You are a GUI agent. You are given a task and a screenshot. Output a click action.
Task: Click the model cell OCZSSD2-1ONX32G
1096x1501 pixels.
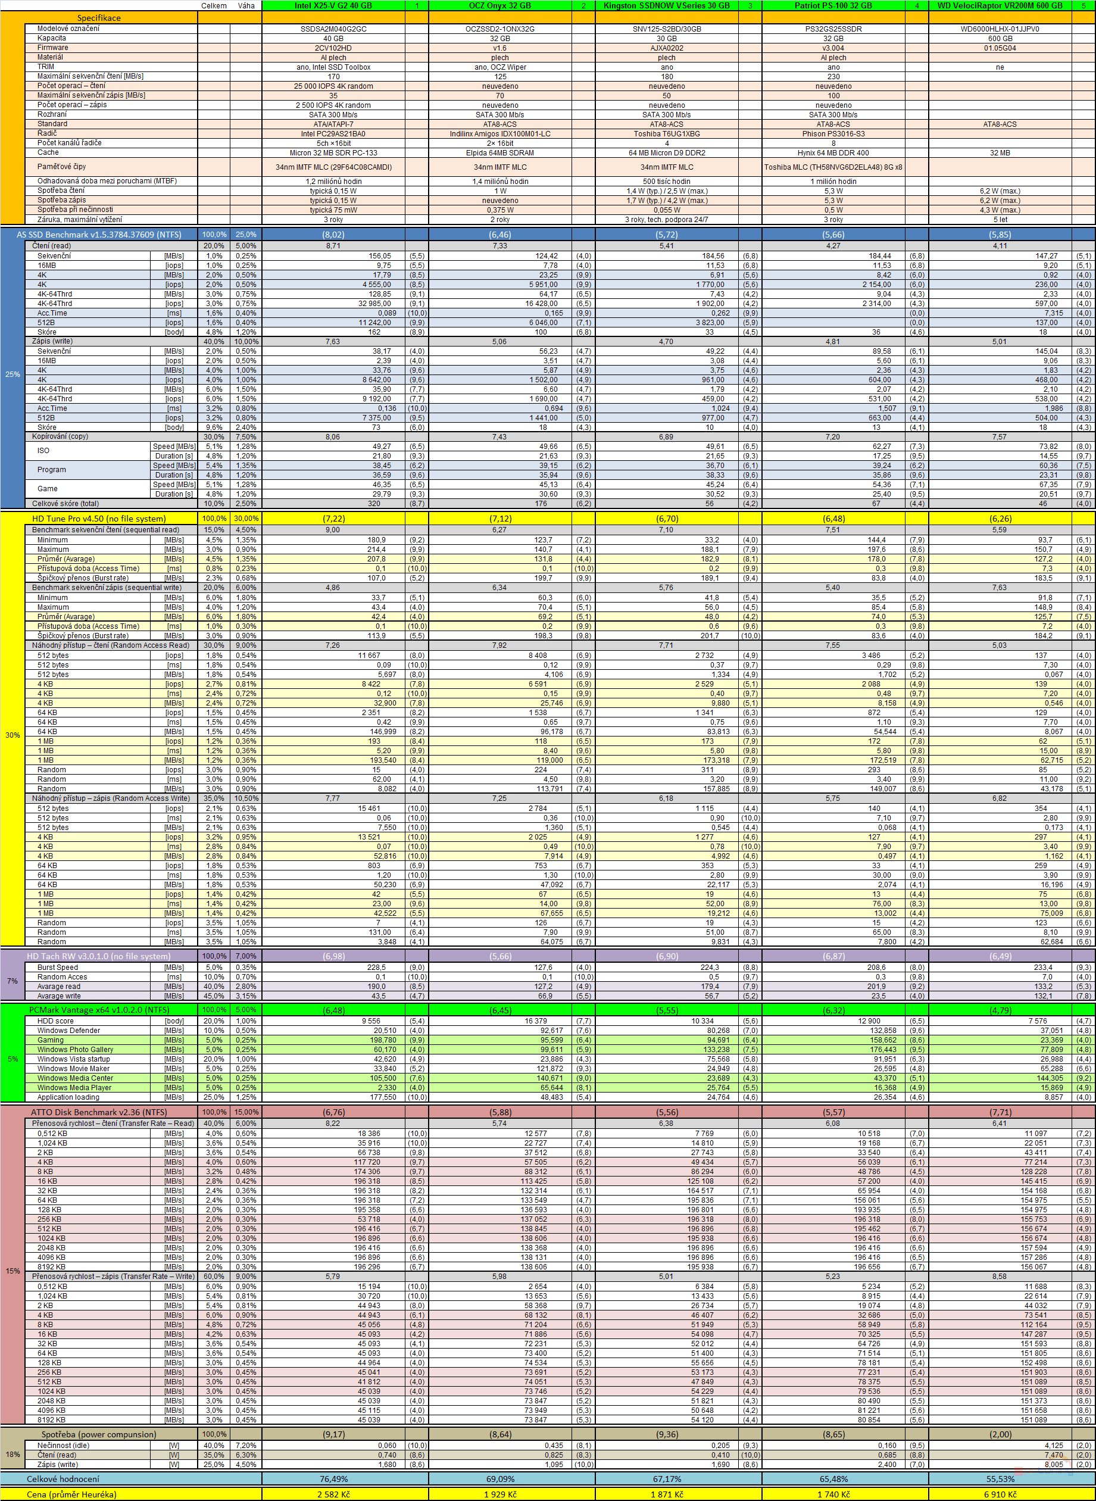tap(499, 29)
